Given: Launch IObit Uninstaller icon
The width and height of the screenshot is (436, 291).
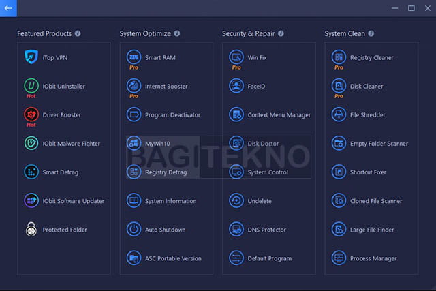Looking at the screenshot, I should click(x=31, y=86).
